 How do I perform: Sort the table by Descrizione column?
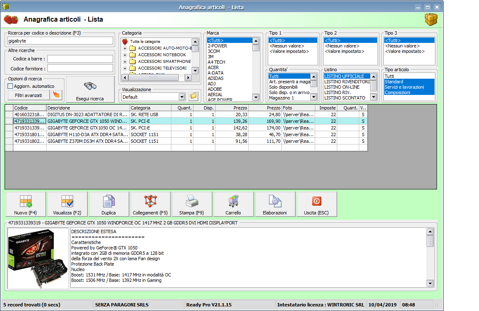[x=88, y=108]
